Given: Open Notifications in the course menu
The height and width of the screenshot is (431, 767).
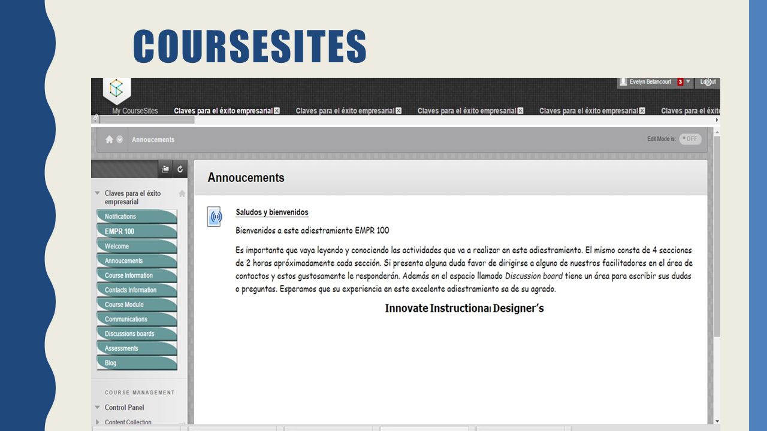Looking at the screenshot, I should click(137, 217).
